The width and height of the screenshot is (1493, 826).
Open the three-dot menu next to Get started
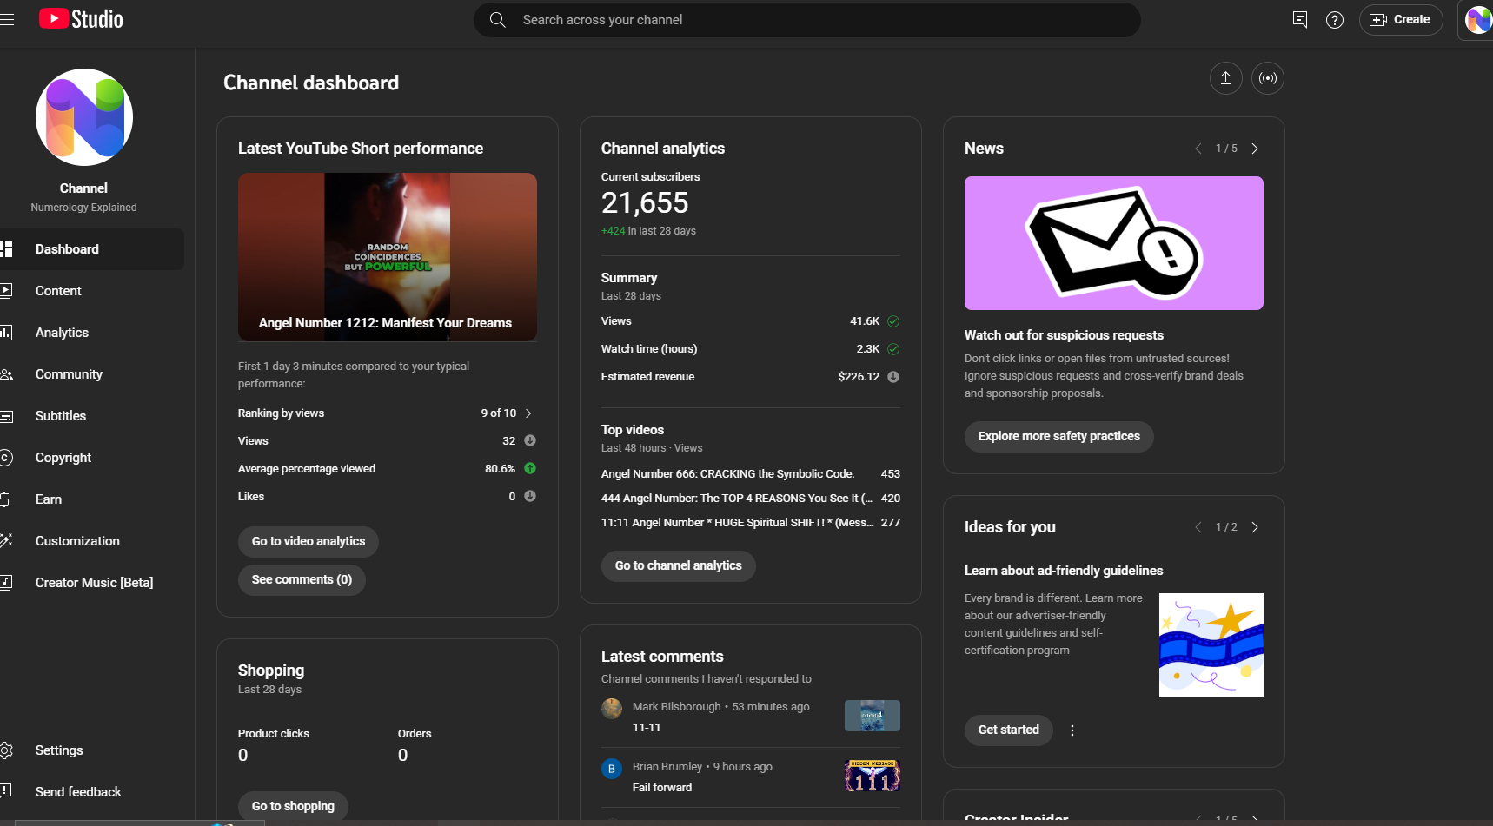click(x=1072, y=730)
